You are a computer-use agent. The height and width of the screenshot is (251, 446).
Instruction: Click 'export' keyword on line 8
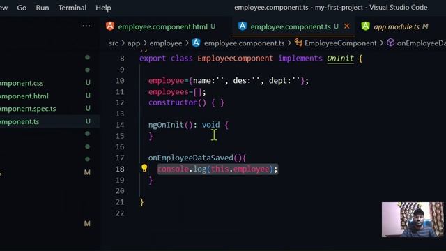point(153,59)
